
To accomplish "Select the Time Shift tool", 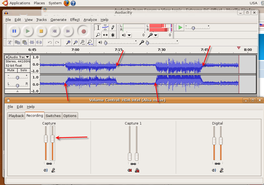I will click(105, 35).
